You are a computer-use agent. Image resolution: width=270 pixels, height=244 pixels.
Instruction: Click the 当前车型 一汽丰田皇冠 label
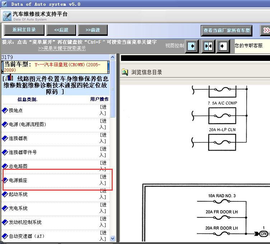coord(55,67)
